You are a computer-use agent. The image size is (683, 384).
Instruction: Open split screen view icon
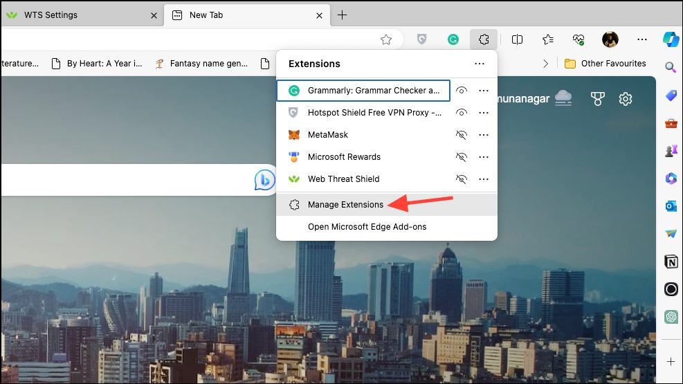pyautogui.click(x=517, y=39)
